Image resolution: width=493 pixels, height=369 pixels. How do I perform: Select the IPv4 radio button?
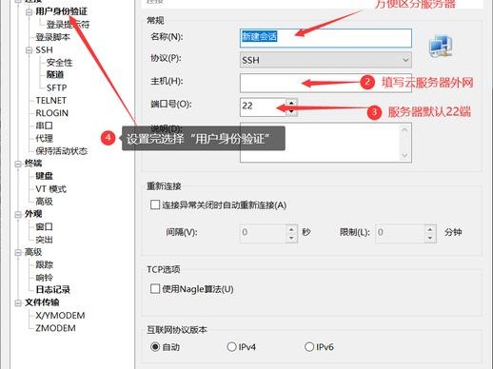tap(231, 347)
